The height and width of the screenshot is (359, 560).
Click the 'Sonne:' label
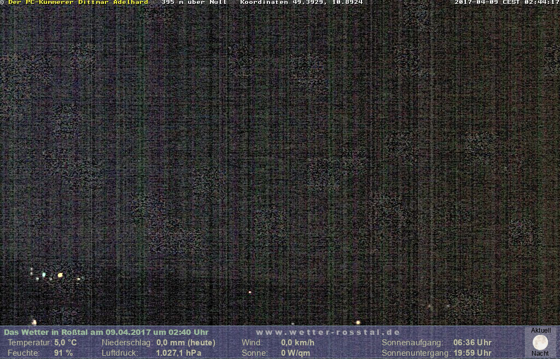click(x=255, y=353)
